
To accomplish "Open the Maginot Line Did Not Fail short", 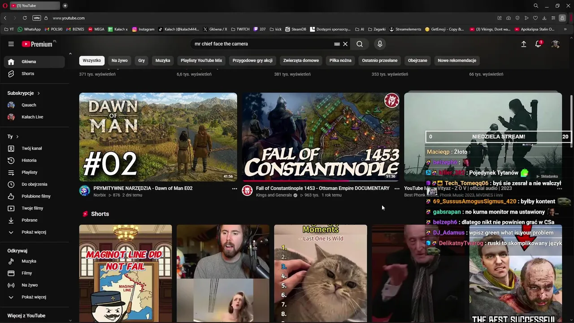I will click(x=126, y=273).
